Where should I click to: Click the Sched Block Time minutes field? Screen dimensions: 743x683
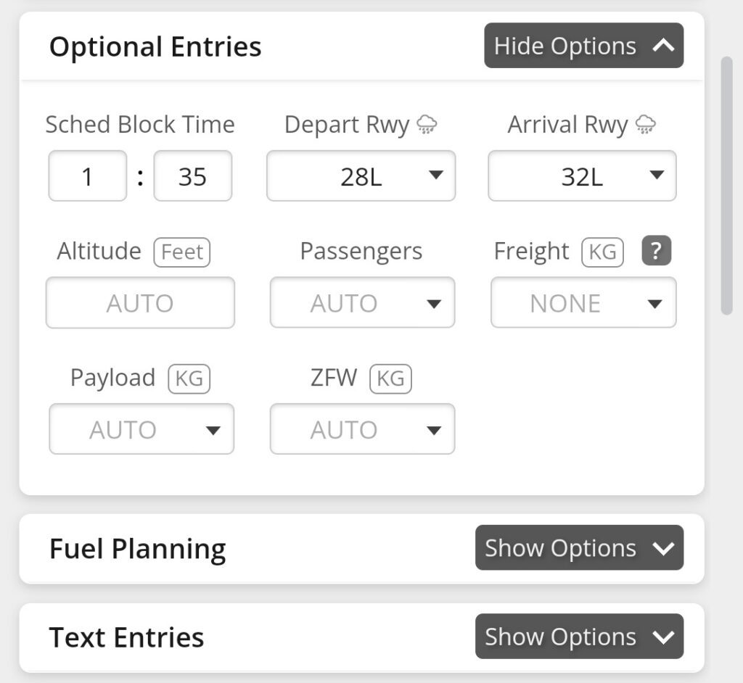pyautogui.click(x=193, y=175)
